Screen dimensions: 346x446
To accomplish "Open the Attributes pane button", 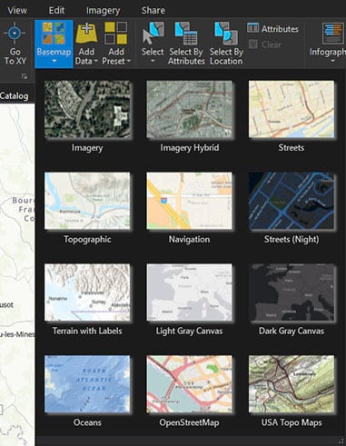I will tap(272, 29).
